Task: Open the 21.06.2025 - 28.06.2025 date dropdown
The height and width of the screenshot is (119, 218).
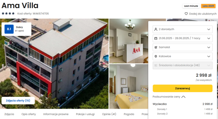Action: click(x=183, y=38)
